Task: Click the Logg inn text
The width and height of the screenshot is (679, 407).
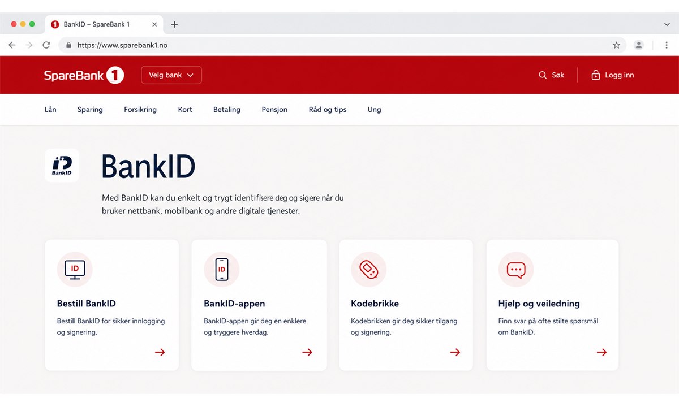Action: point(620,75)
